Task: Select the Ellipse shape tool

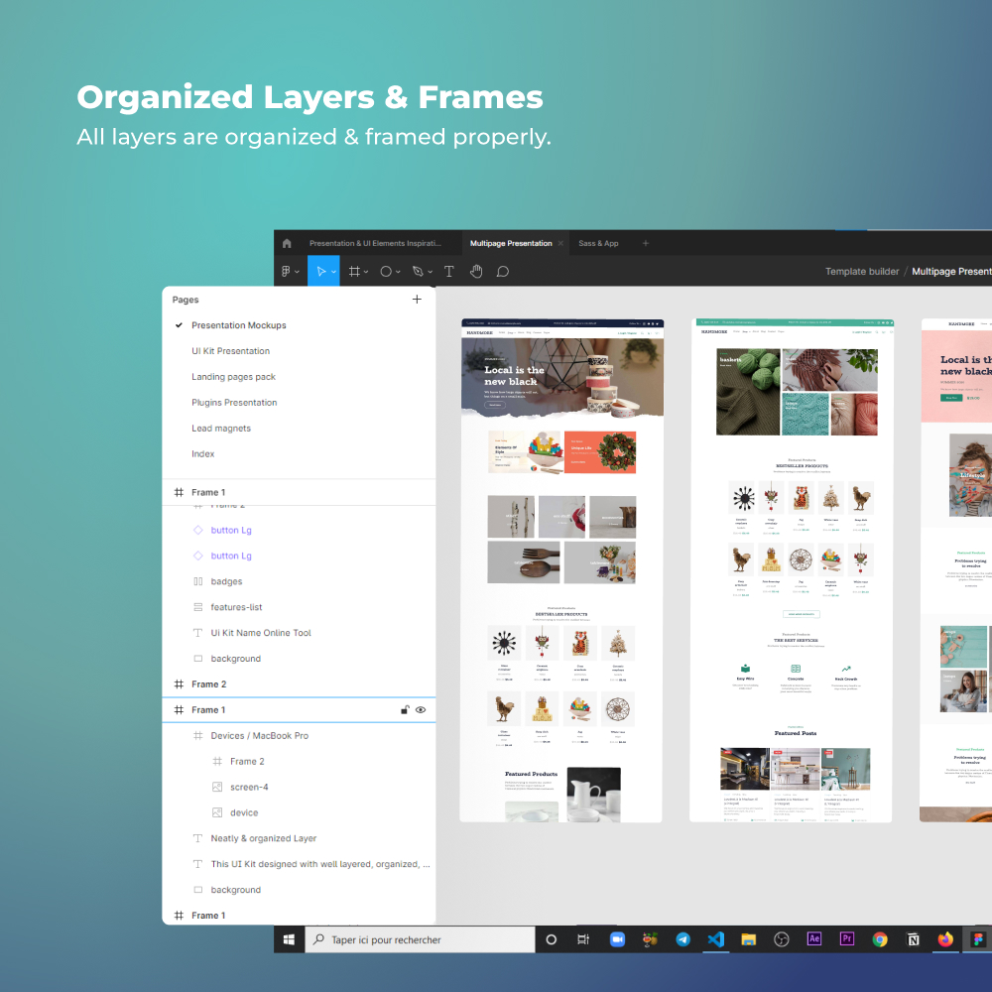Action: [x=385, y=272]
